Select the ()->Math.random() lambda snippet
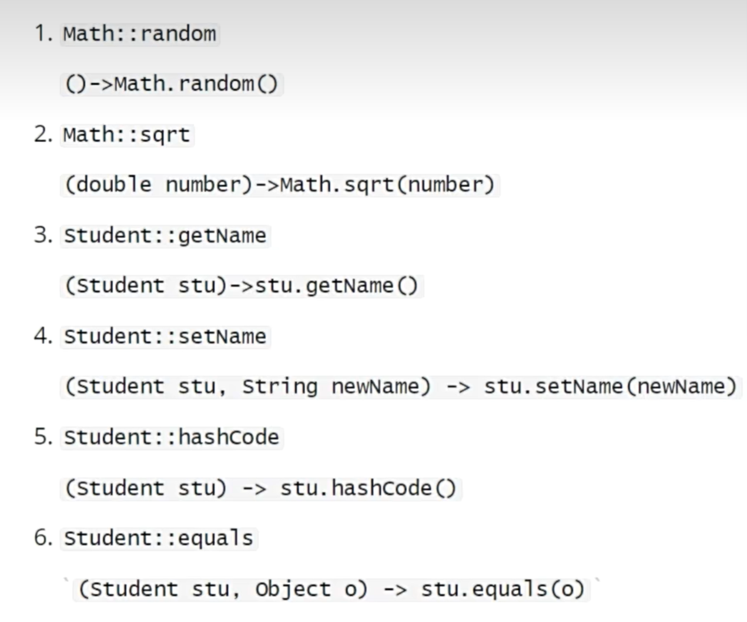The height and width of the screenshot is (622, 747). [171, 84]
